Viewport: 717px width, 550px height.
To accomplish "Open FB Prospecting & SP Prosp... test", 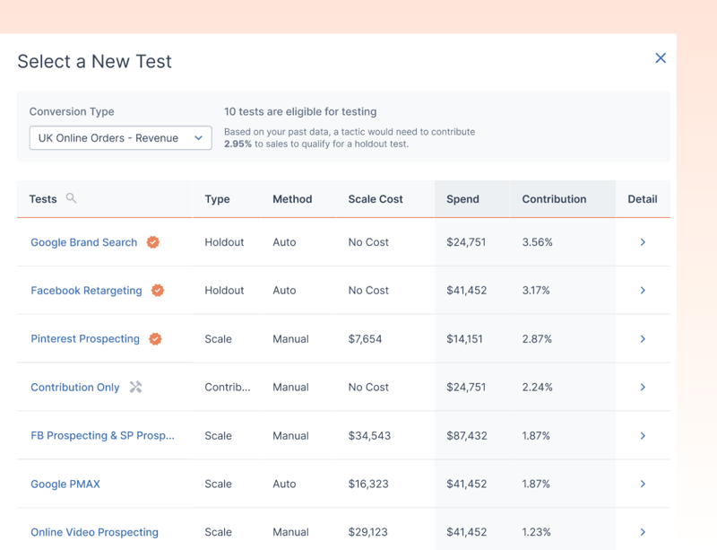I will click(x=102, y=435).
